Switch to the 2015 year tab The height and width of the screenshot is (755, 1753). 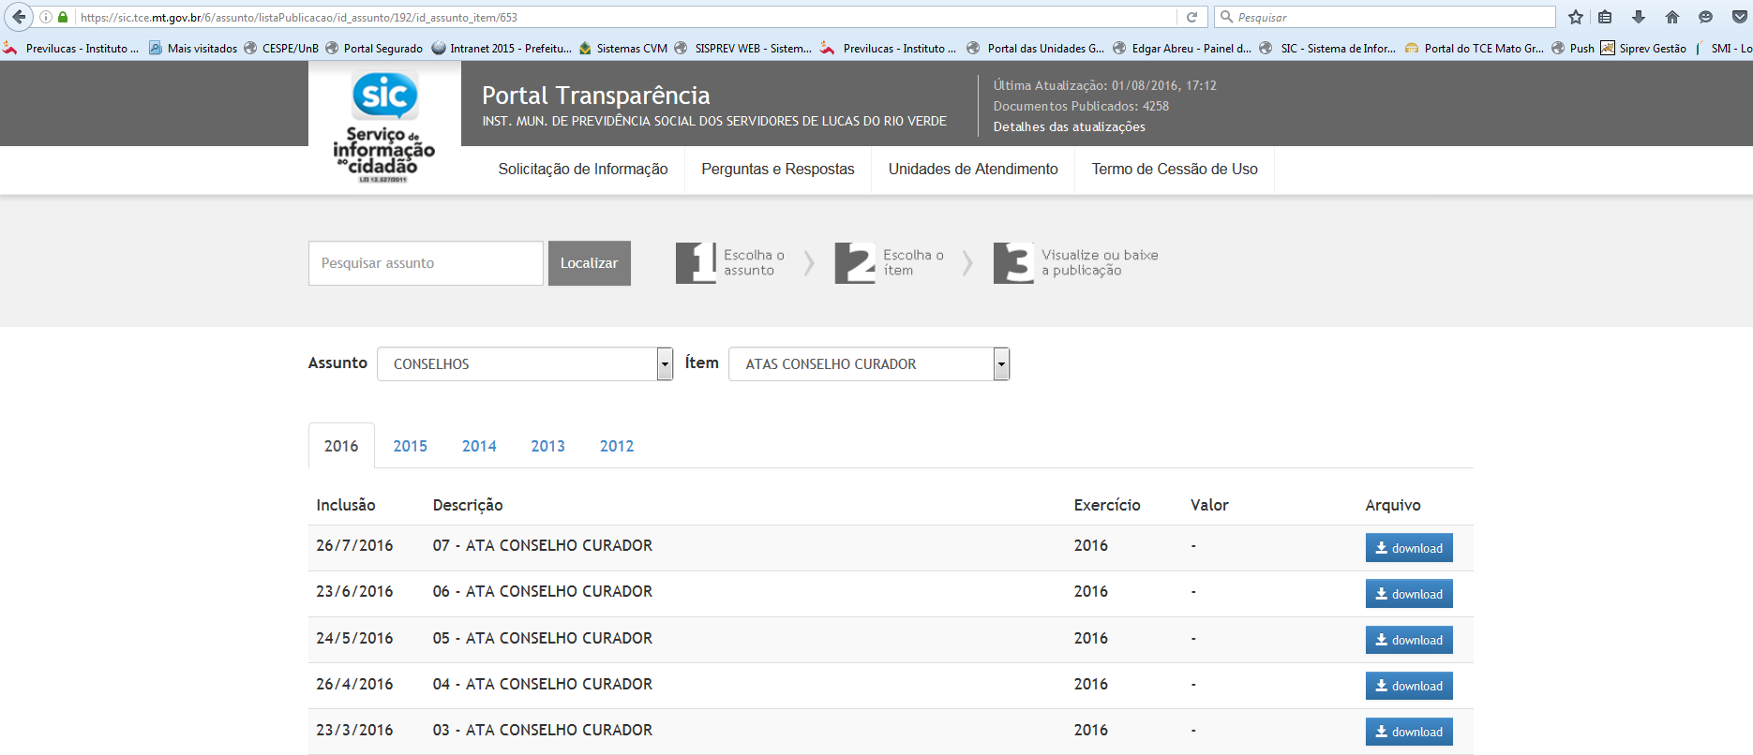tap(410, 447)
